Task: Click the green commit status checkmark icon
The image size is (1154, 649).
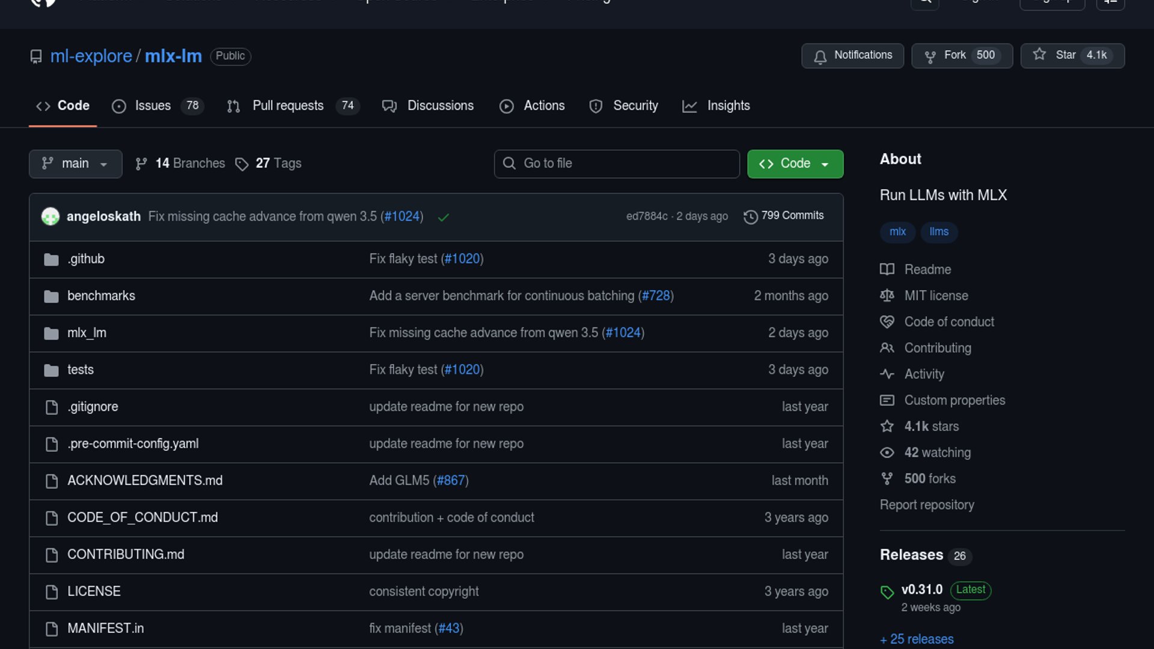Action: (444, 218)
